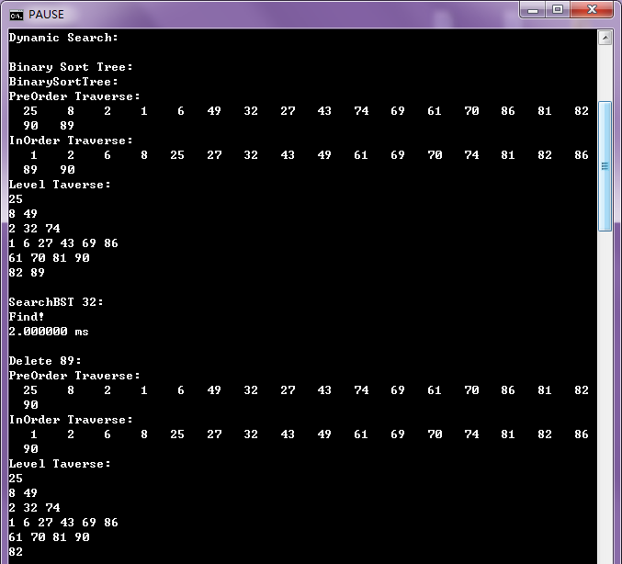Click the first '1 6 27 43 69 86' level row
This screenshot has height=564, width=622.
[63, 243]
